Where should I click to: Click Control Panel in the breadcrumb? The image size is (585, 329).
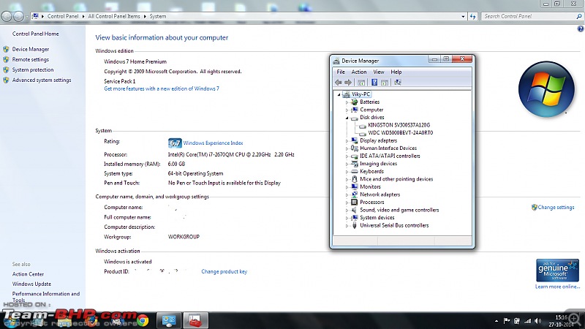[63, 16]
